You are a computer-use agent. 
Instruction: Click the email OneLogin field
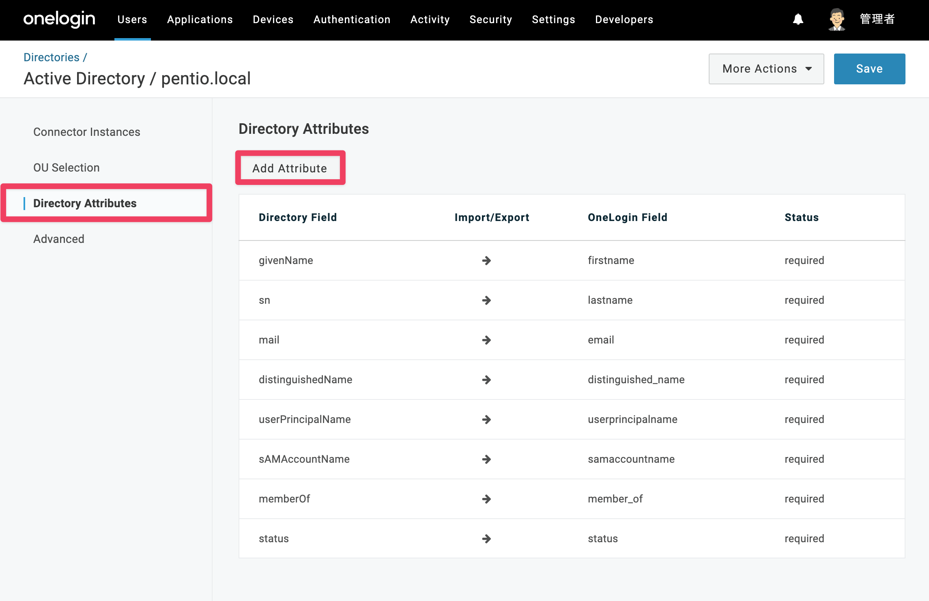point(601,340)
